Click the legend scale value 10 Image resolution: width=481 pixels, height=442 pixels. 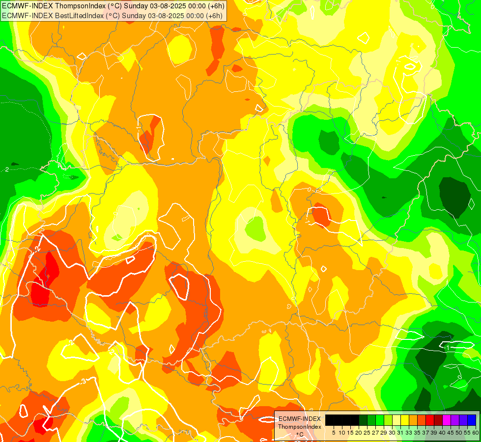point(342,433)
